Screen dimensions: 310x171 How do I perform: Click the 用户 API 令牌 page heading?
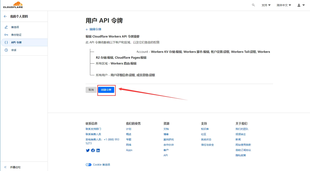coord(104,20)
